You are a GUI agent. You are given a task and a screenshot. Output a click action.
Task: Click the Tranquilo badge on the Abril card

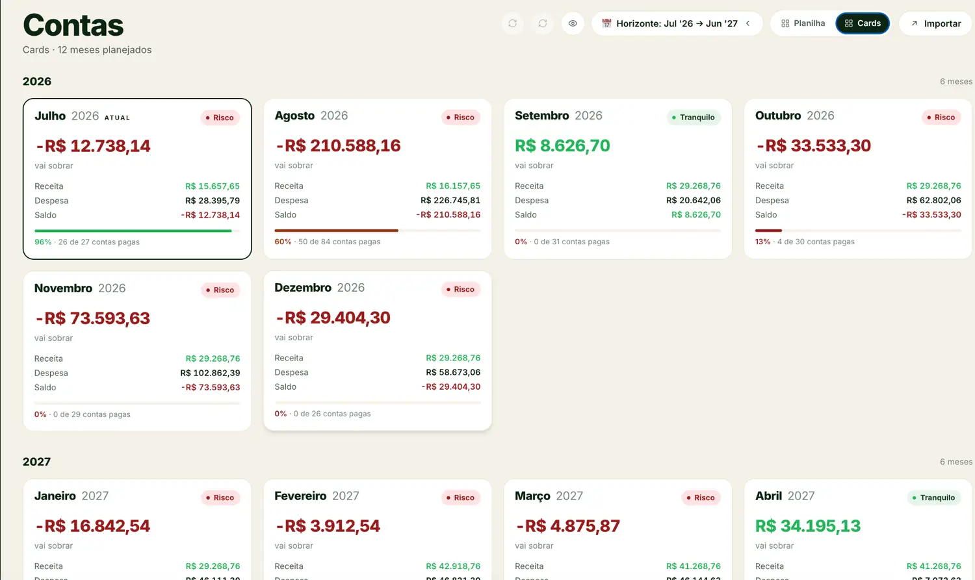coord(935,498)
